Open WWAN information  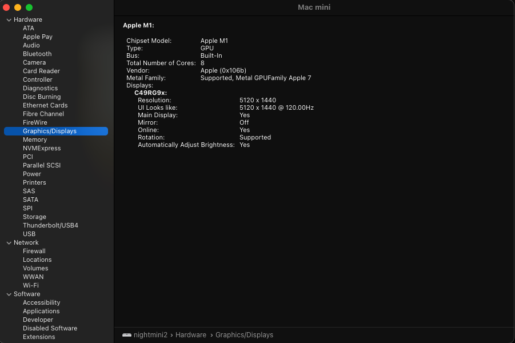pos(33,277)
